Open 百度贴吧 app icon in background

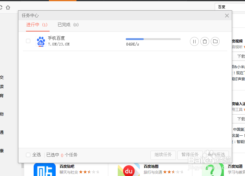point(45,170)
